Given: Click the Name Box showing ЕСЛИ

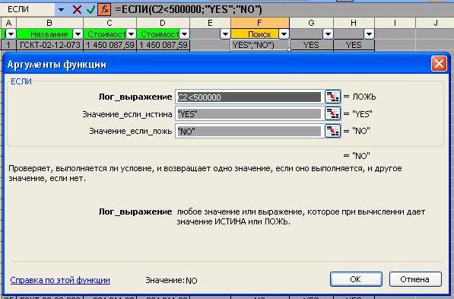Looking at the screenshot, I should pos(28,10).
